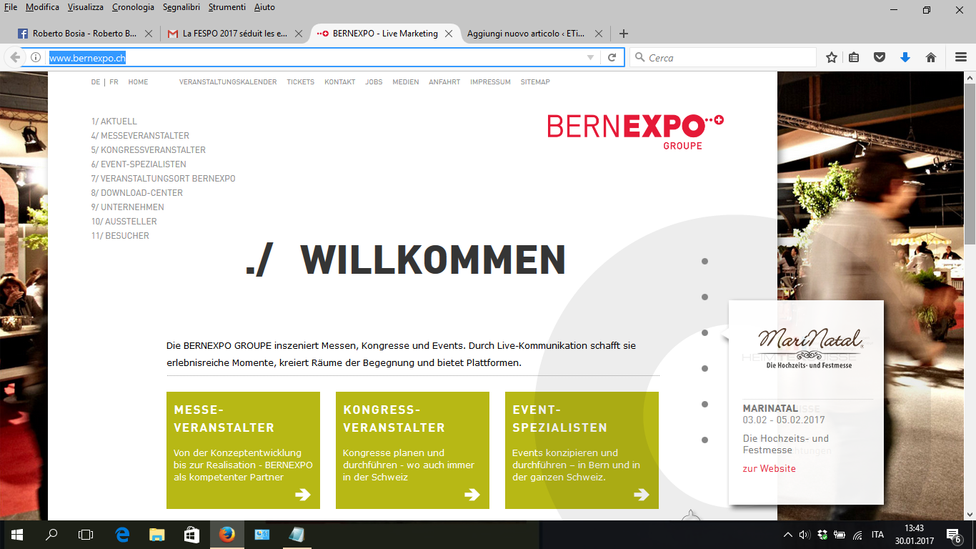Close the Aggiungi nuovo articolo tab
This screenshot has height=549, width=976.
[599, 34]
